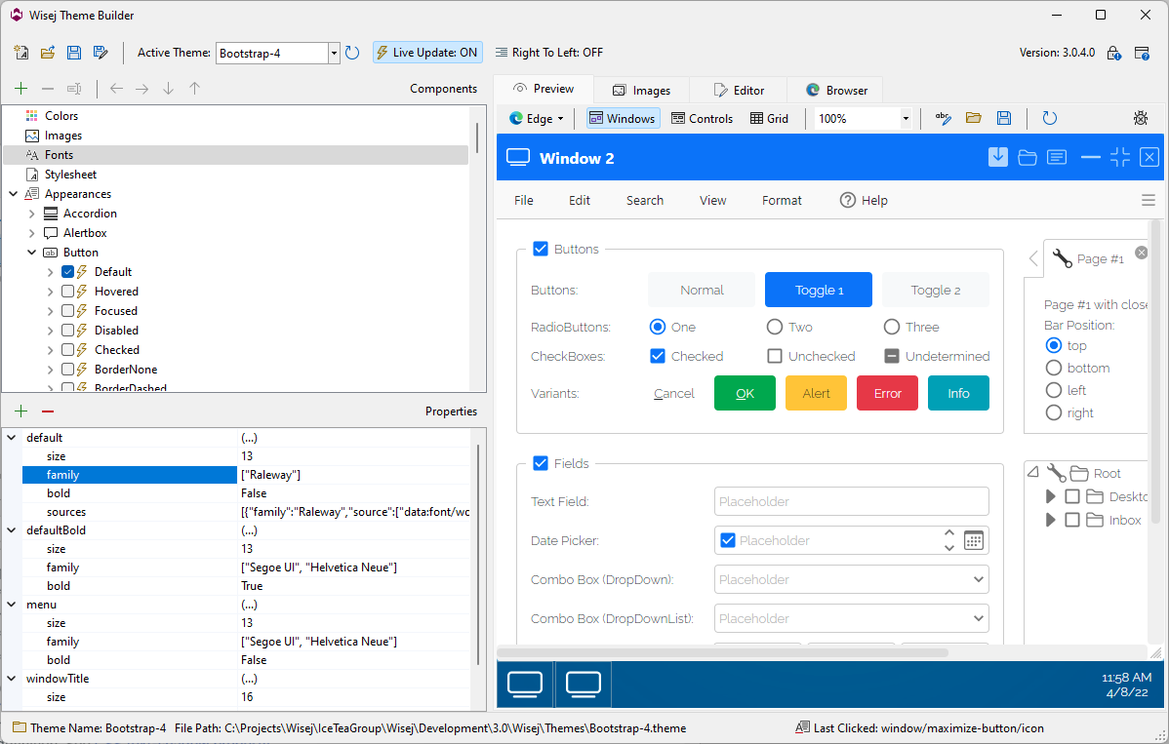The width and height of the screenshot is (1169, 744).
Task: Expand the Accordion tree node
Action: click(x=31, y=213)
